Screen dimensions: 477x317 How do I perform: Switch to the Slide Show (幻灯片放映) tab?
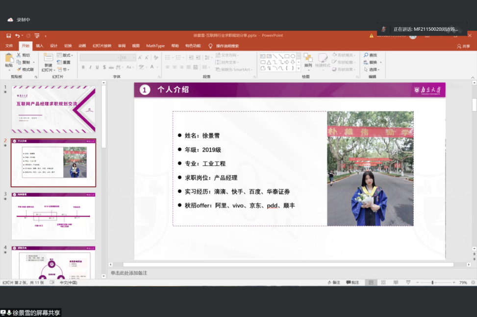pos(102,46)
